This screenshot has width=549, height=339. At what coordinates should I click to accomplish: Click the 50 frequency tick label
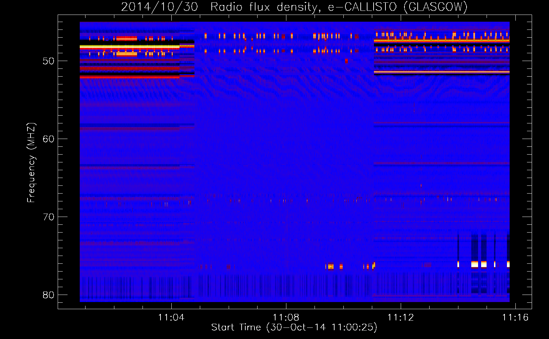(49, 61)
